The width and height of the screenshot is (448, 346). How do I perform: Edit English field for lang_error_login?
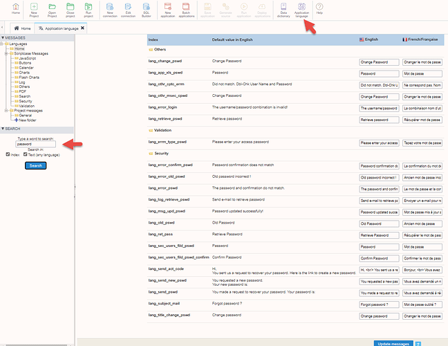pos(379,109)
